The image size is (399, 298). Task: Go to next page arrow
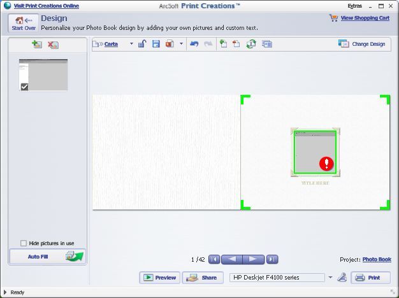pos(254,259)
